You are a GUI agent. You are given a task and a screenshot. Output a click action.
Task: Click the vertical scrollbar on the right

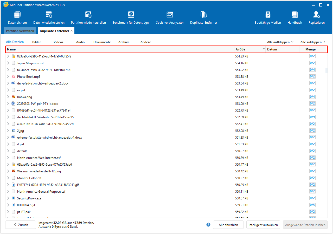click(326, 70)
